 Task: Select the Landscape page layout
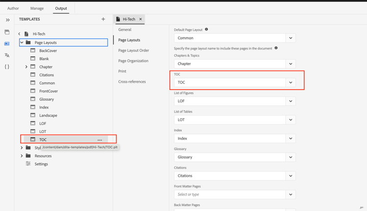click(48, 115)
